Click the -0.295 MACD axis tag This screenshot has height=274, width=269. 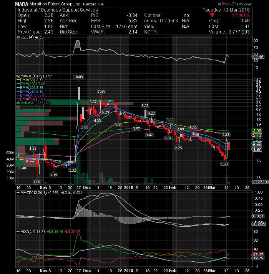[259, 224]
